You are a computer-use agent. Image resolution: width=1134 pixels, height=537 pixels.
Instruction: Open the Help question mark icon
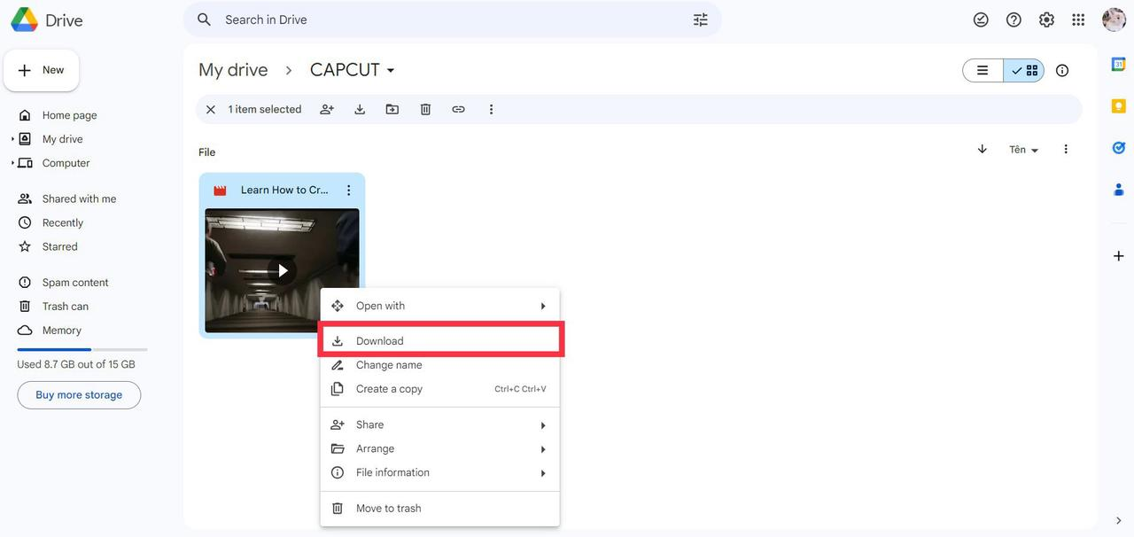pos(1014,19)
